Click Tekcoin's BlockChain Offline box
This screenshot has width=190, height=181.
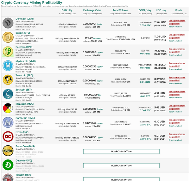click(x=121, y=179)
